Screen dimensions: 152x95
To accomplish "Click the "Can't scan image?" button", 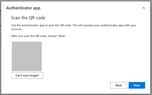I will click(27, 75).
